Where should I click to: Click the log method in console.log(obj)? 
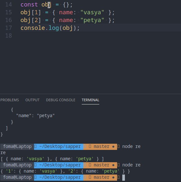coord(54,28)
